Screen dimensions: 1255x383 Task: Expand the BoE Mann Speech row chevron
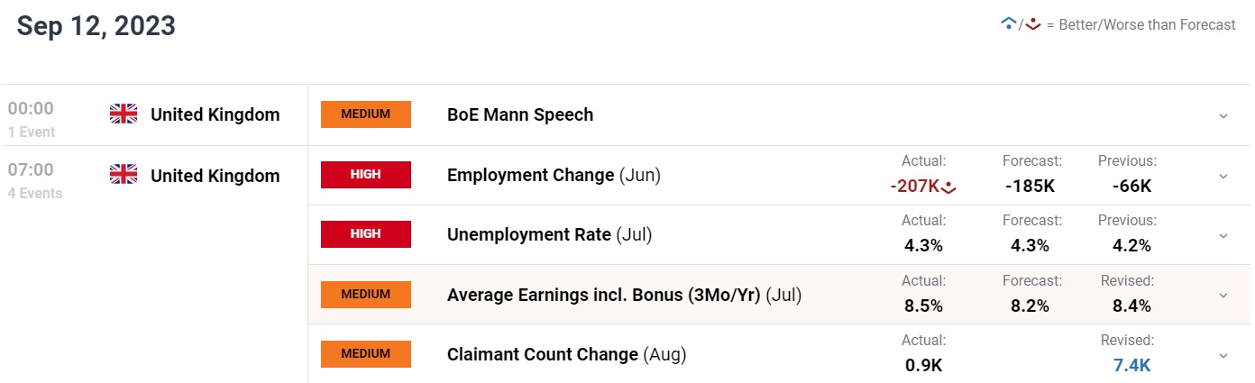point(1223,115)
